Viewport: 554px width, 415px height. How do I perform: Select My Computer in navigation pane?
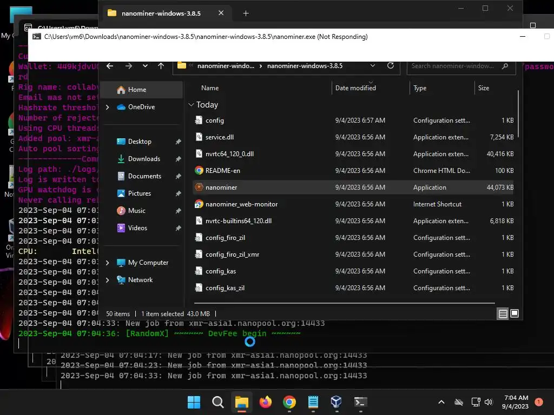(x=148, y=263)
